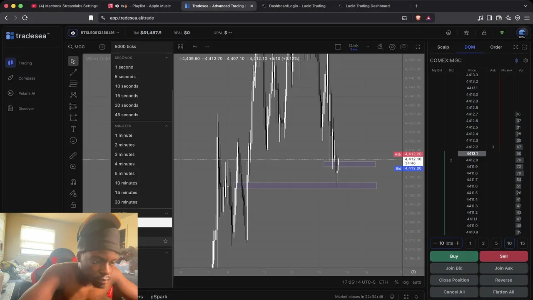Select the pattern drawing tool
The width and height of the screenshot is (533, 300).
(x=73, y=95)
